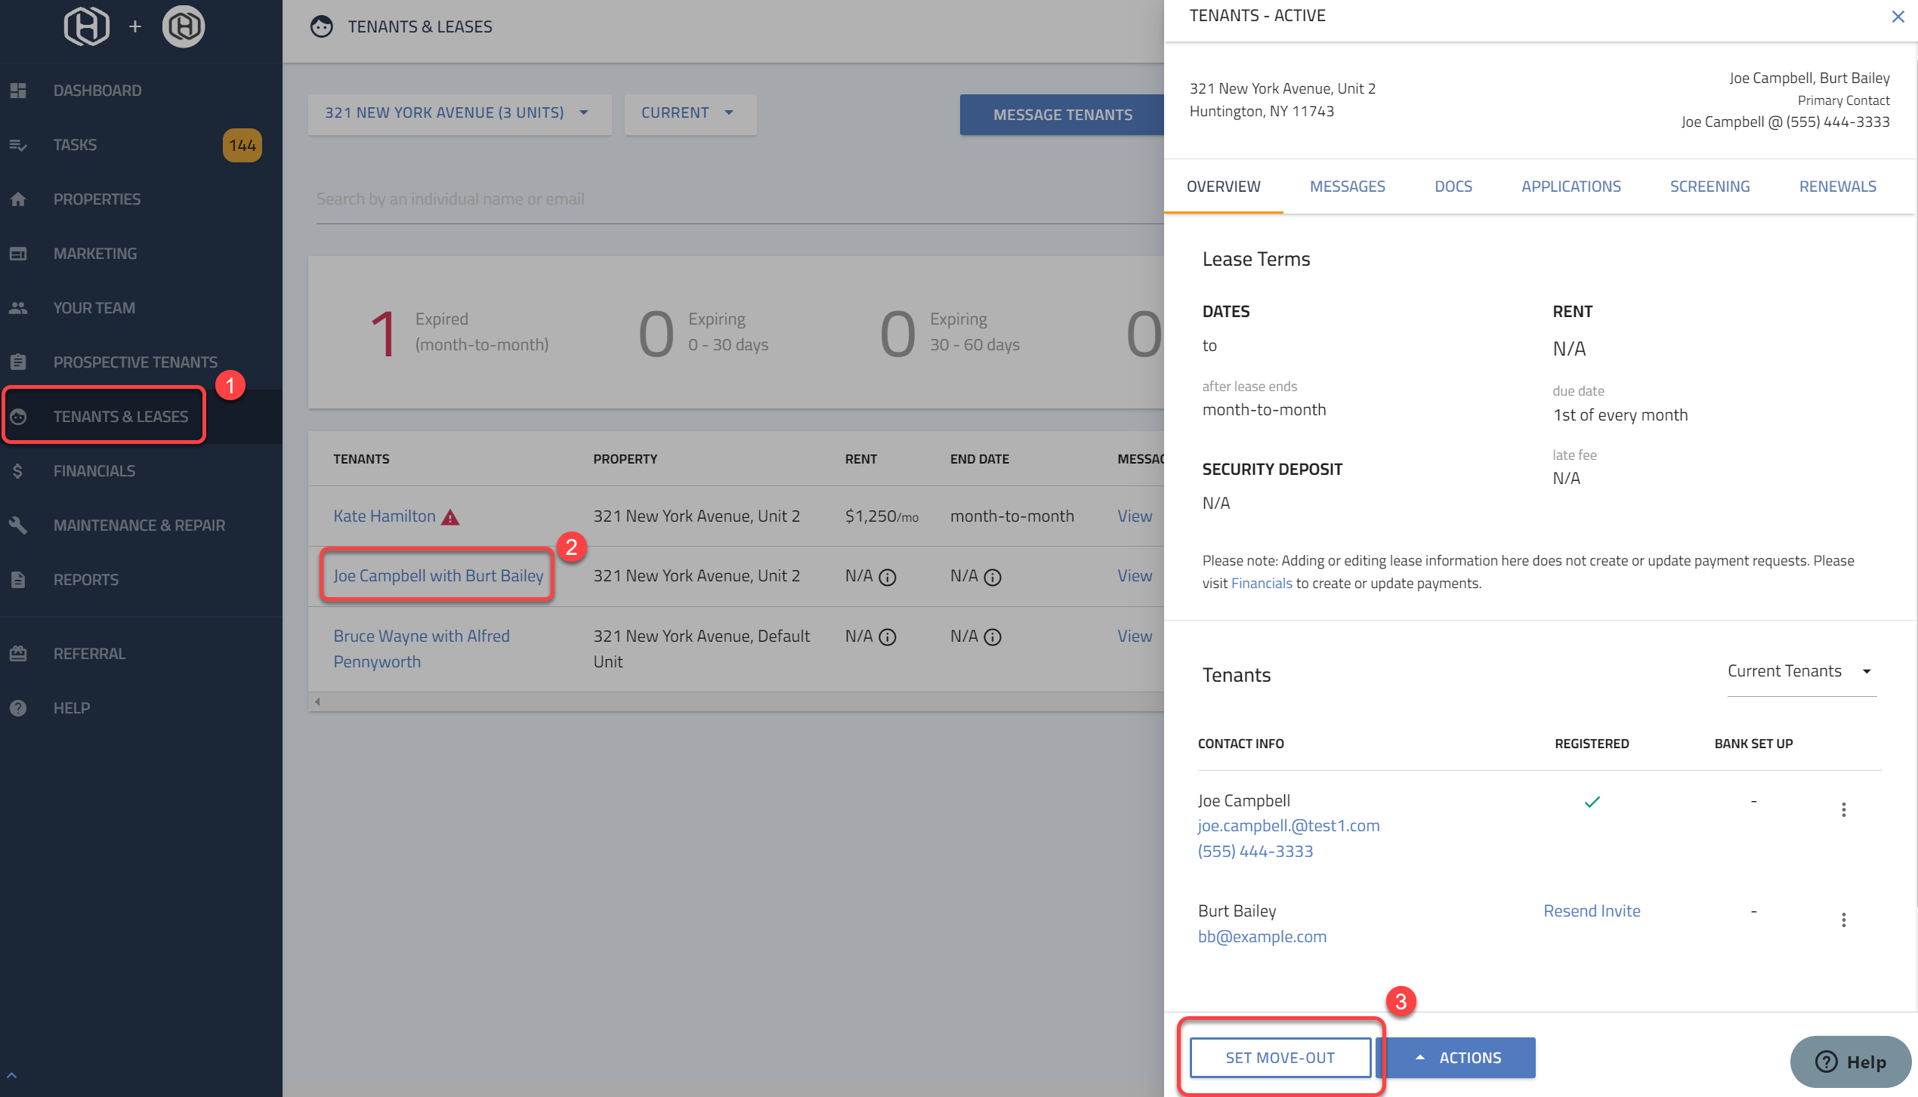Click the Resend Invite link for Burt Bailey
Screen dimensions: 1918x1097
[1592, 911]
